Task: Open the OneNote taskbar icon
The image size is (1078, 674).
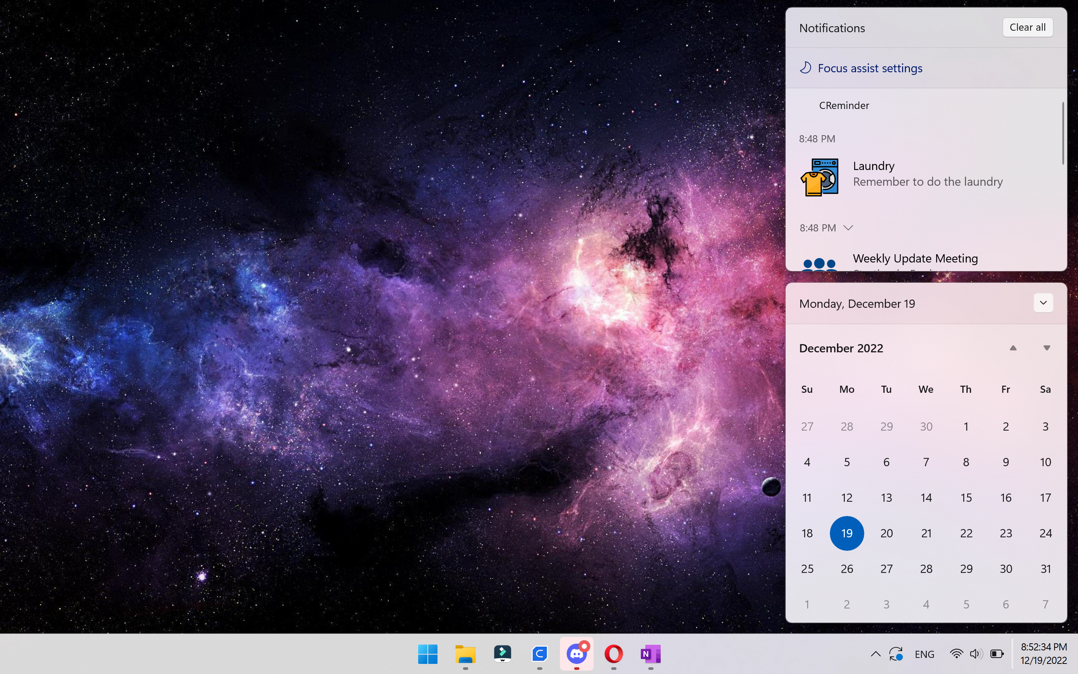Action: (651, 654)
